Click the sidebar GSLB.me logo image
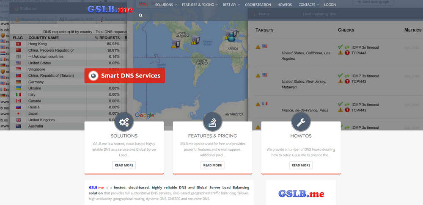 [x=301, y=194]
